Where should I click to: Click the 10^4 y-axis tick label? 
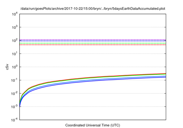pos(15,14)
